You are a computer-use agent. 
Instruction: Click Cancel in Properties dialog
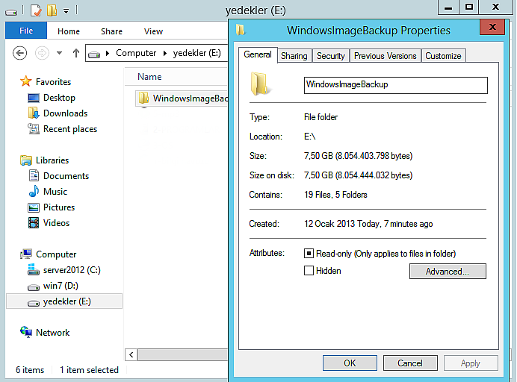410,363
